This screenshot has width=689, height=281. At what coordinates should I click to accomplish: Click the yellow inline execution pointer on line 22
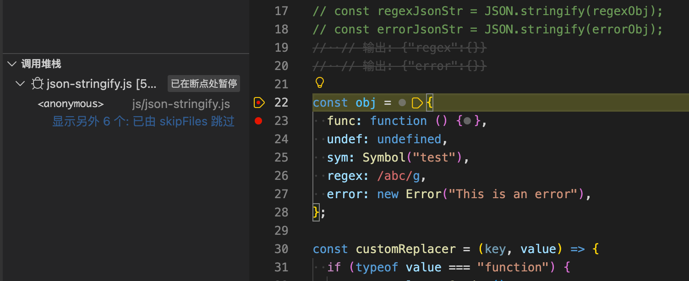point(417,103)
